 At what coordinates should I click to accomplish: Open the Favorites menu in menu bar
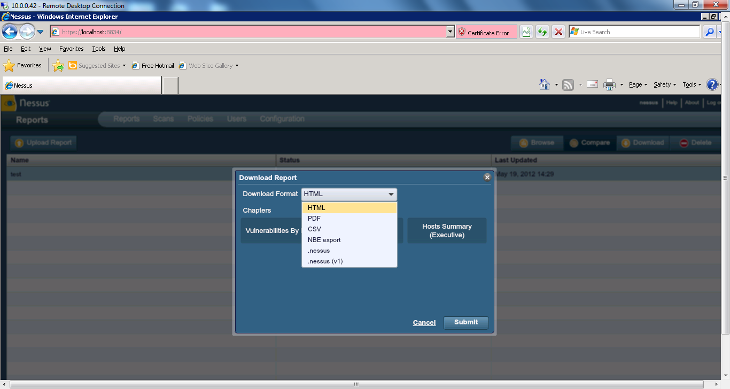tap(71, 49)
